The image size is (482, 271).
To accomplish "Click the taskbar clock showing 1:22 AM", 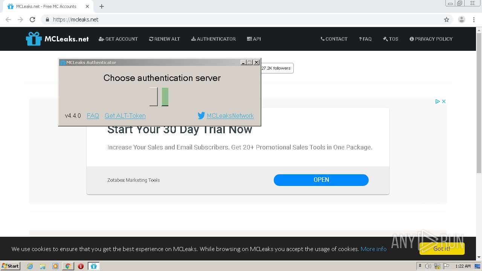I will [x=463, y=266].
